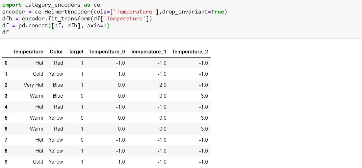
Task: Click the Temperature_1 column header
Action: [x=148, y=52]
